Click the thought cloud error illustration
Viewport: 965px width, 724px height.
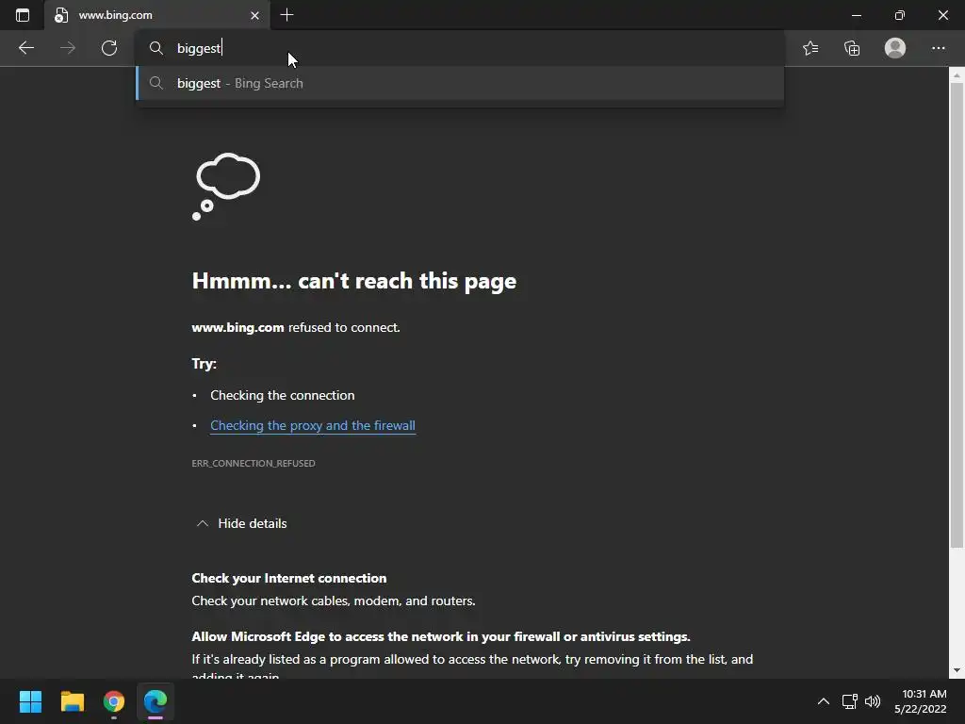point(226,186)
